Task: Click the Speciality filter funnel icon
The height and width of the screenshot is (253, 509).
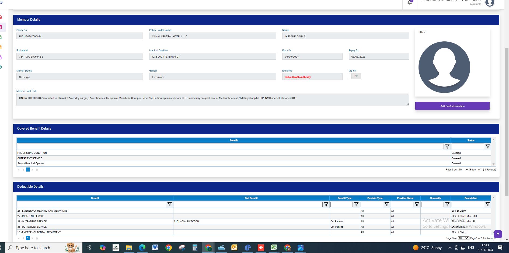Action: 447,205
